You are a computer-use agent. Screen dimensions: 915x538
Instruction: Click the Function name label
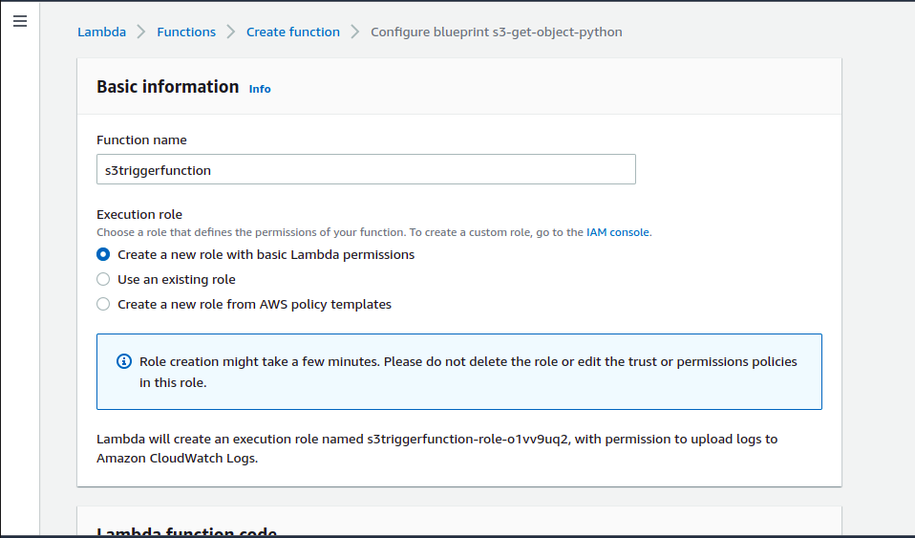[142, 140]
